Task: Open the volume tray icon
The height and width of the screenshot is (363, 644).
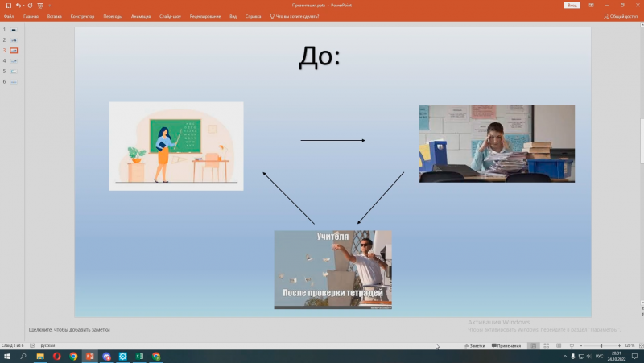Action: [589, 357]
